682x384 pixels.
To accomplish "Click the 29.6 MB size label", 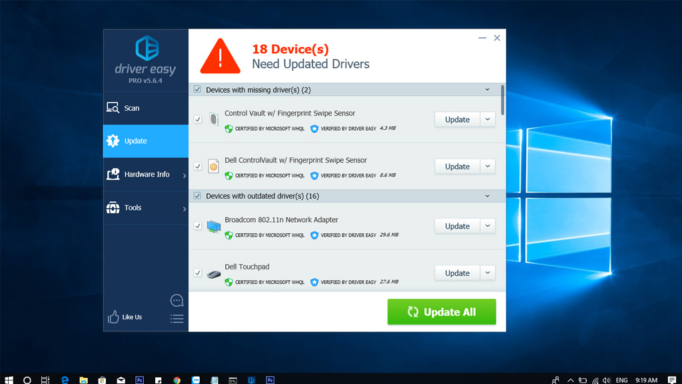I will (389, 235).
